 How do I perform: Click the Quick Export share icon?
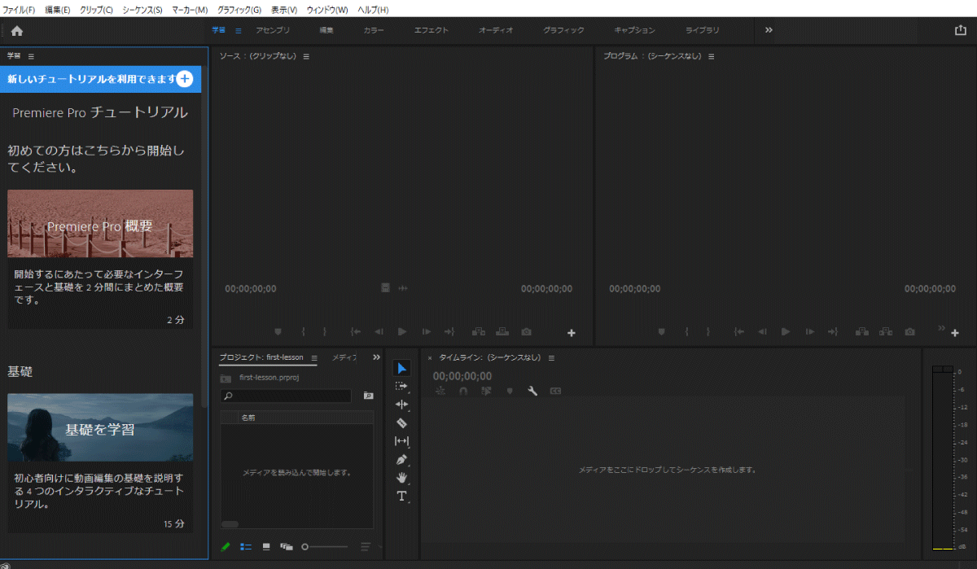pos(960,30)
